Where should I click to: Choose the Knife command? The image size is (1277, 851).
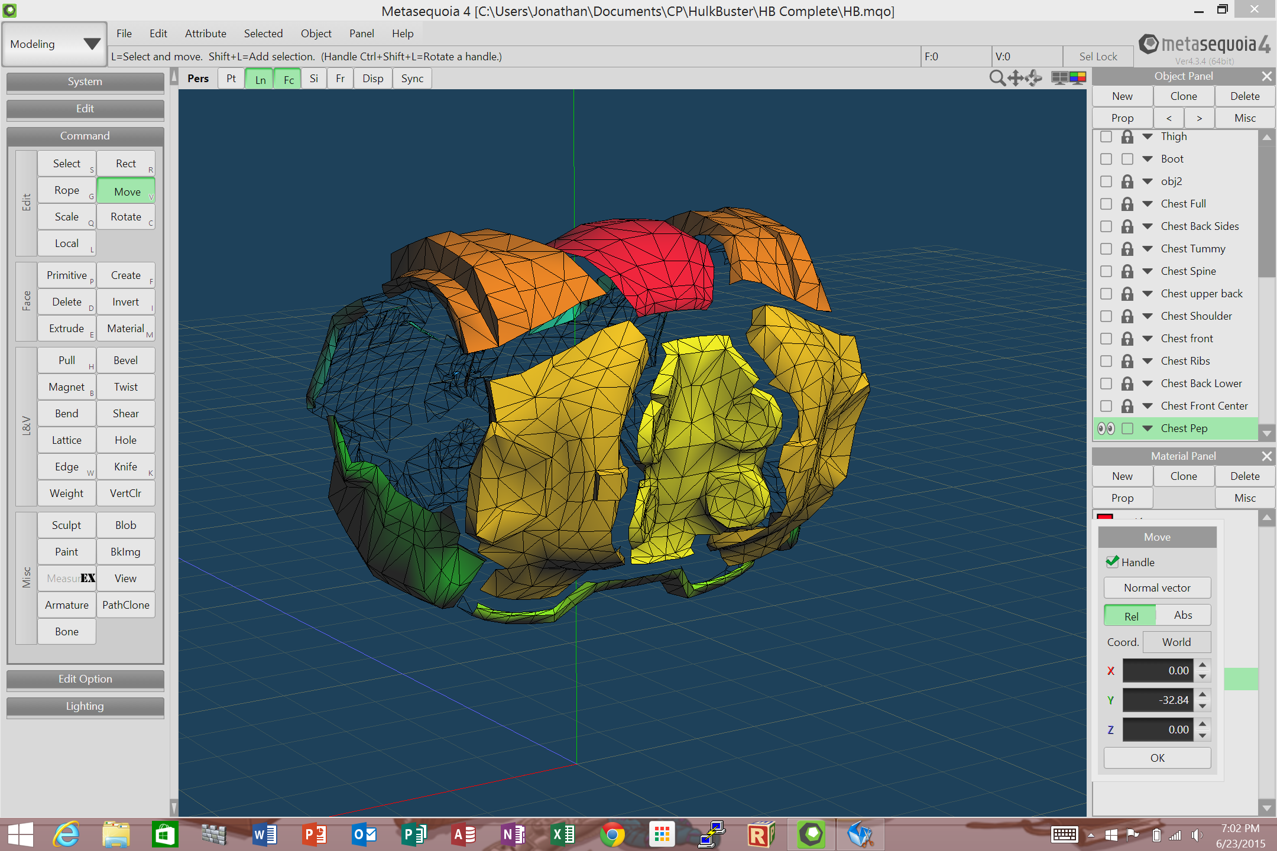(126, 467)
